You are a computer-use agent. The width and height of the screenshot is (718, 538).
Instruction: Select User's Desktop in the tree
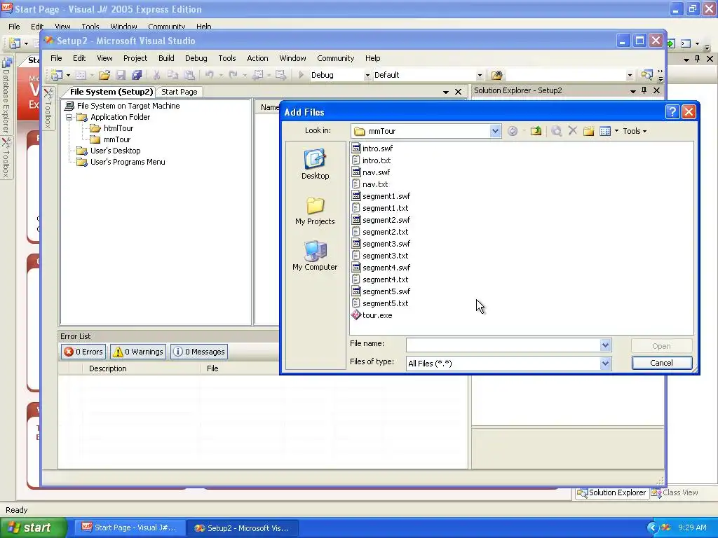click(109, 151)
